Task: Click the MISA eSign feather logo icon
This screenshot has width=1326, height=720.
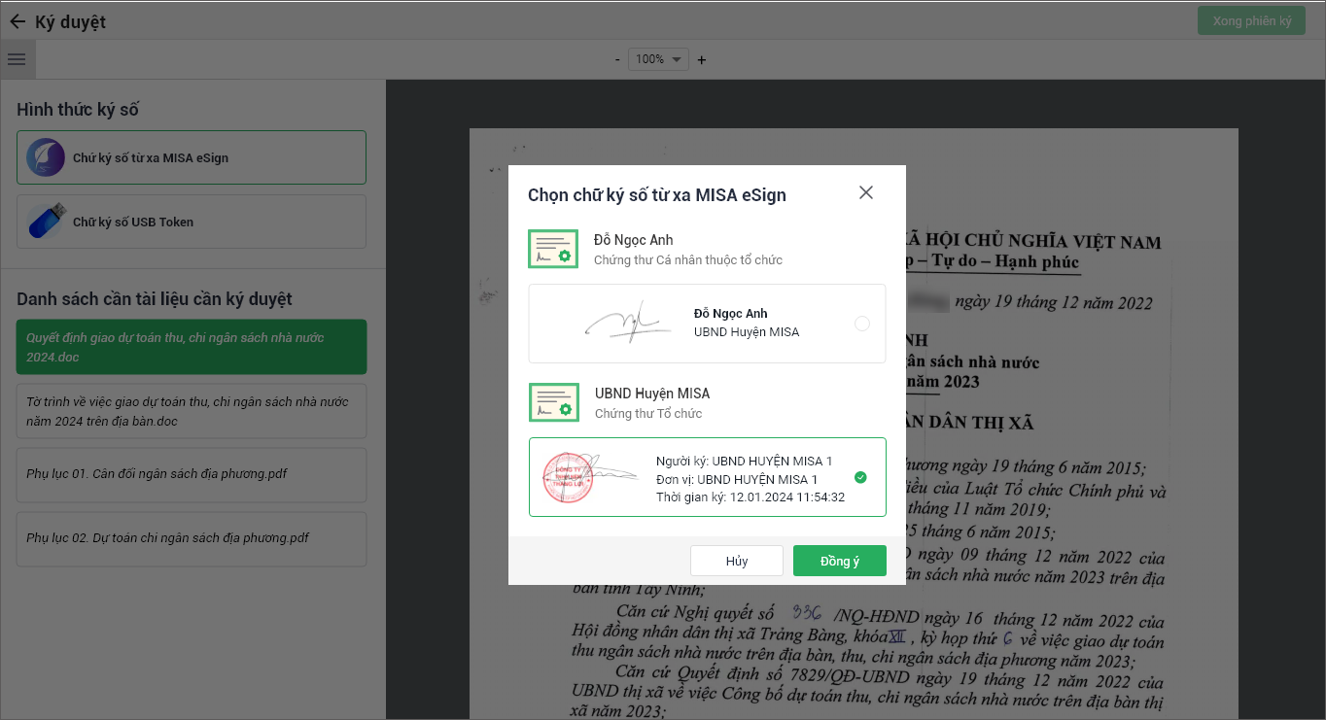Action: pyautogui.click(x=46, y=157)
